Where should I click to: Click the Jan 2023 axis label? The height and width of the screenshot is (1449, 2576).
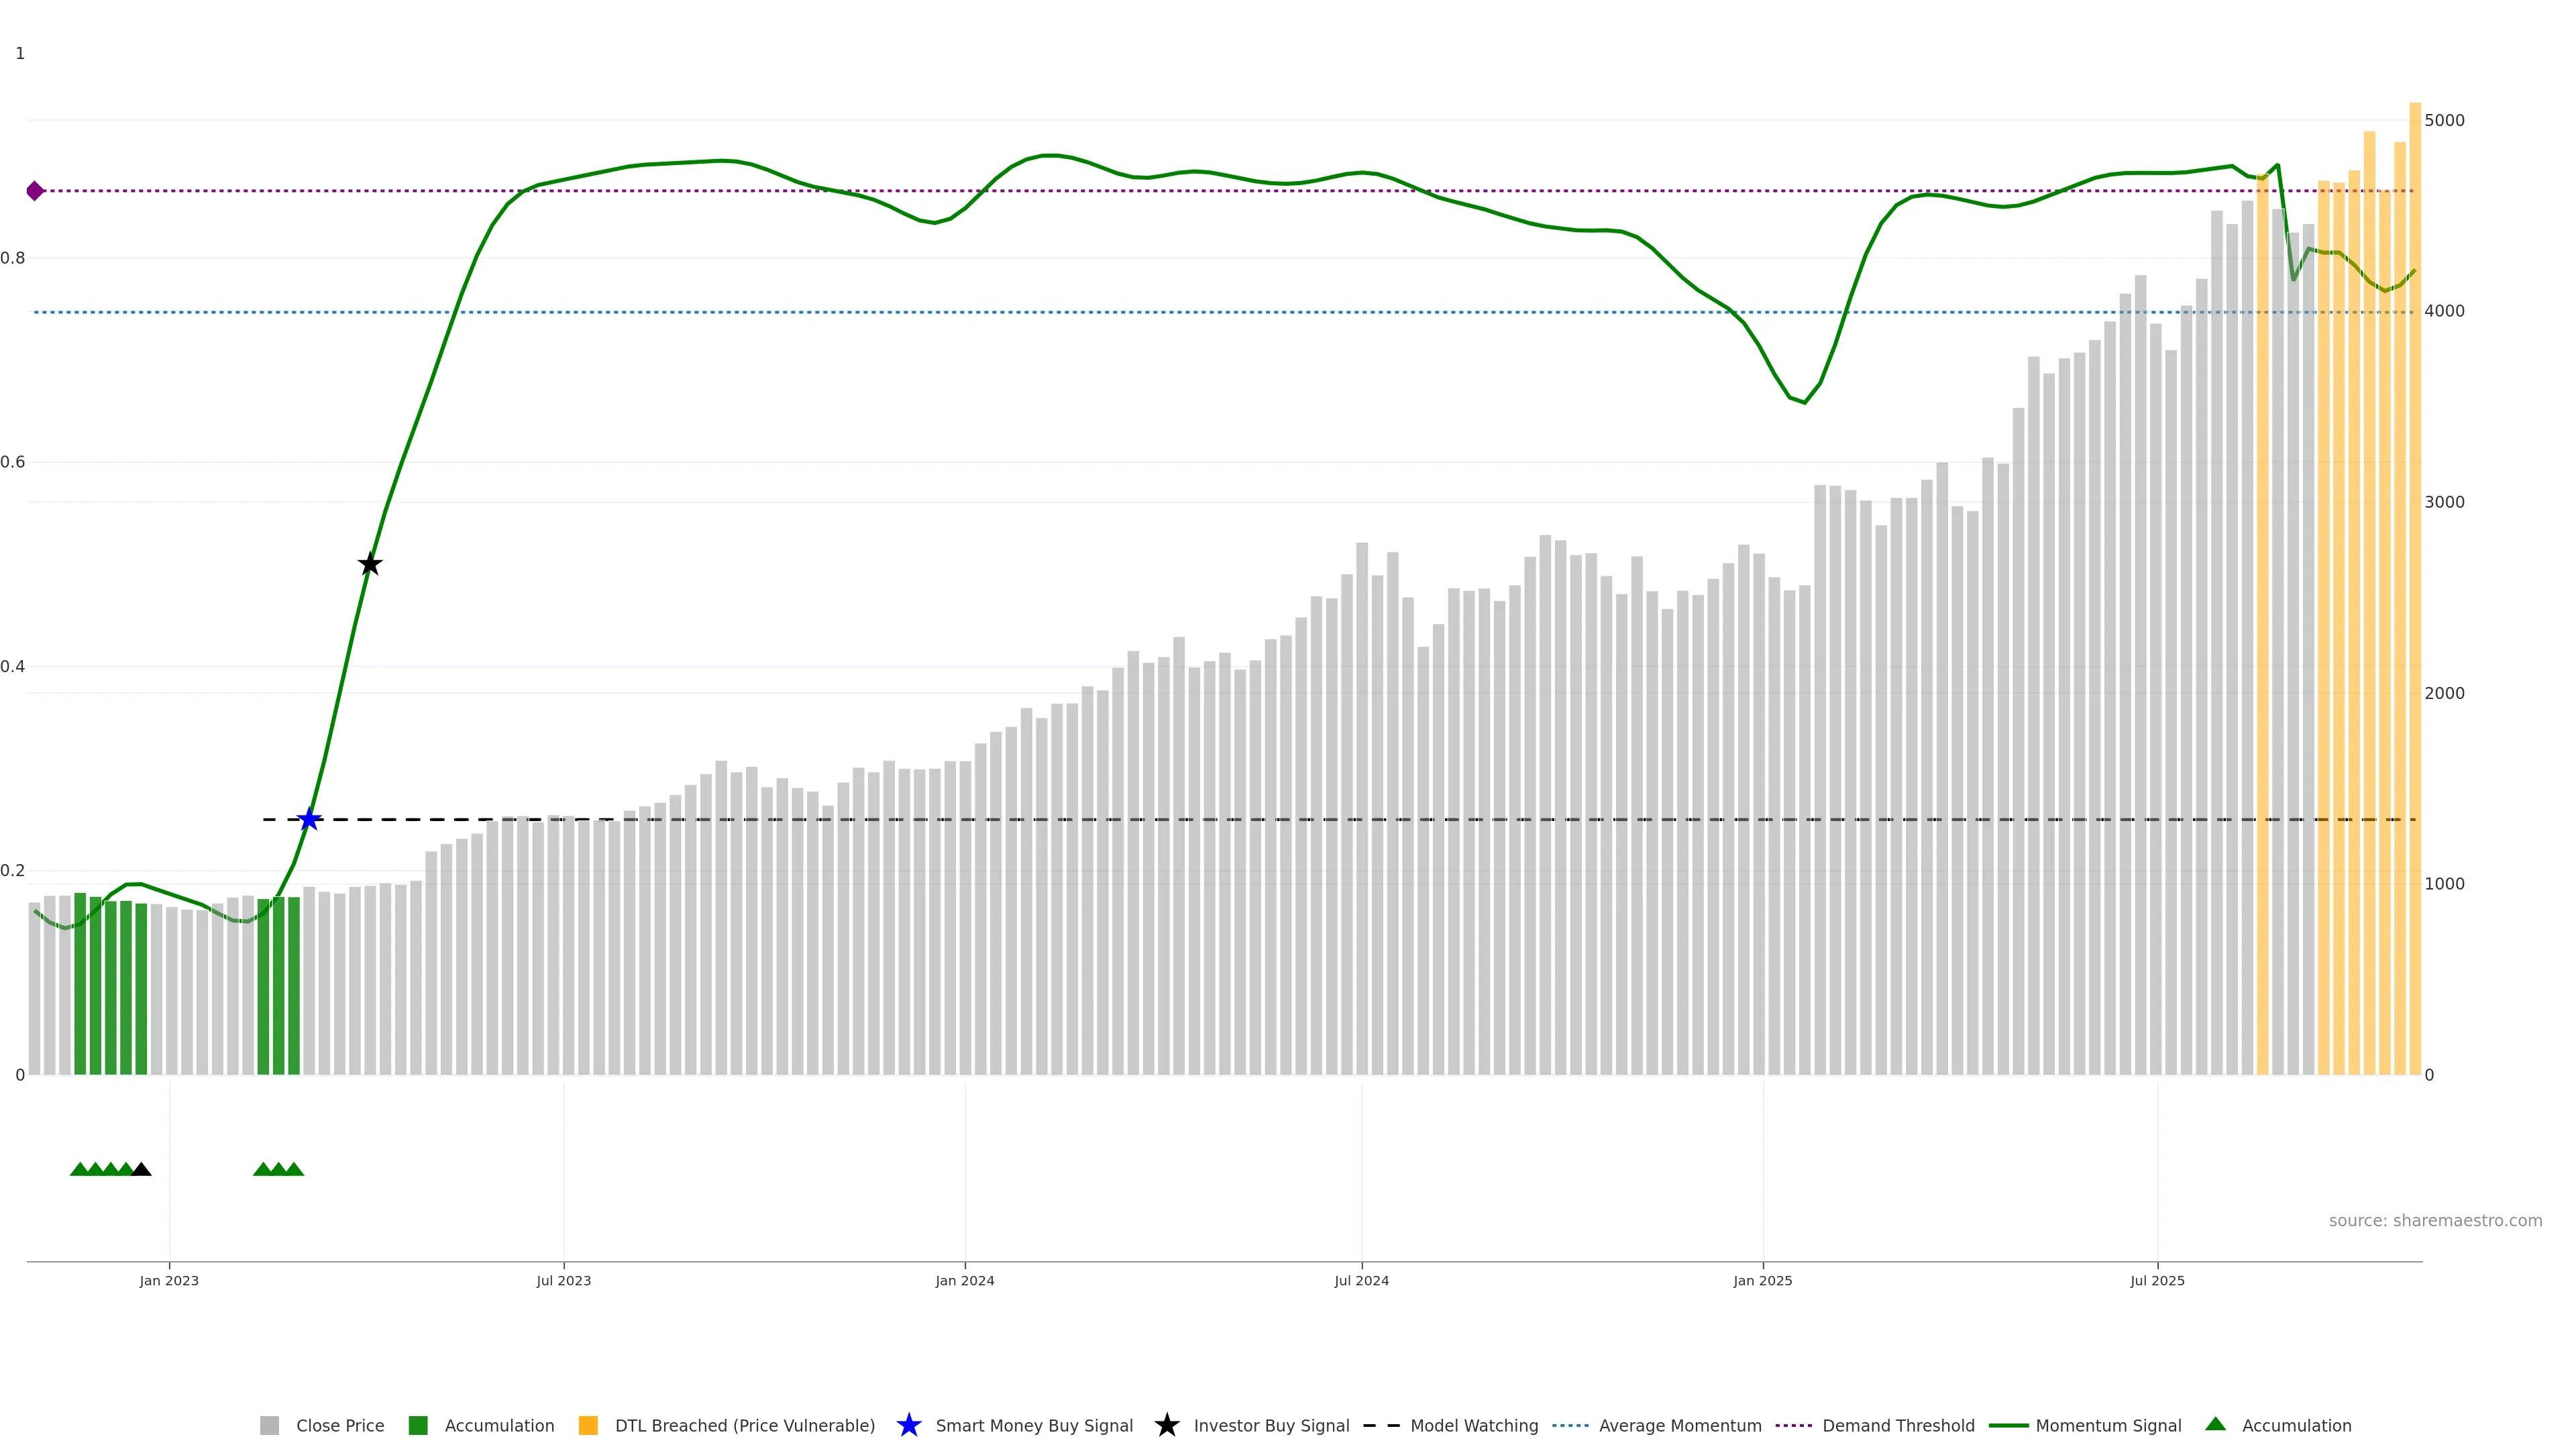169,1280
